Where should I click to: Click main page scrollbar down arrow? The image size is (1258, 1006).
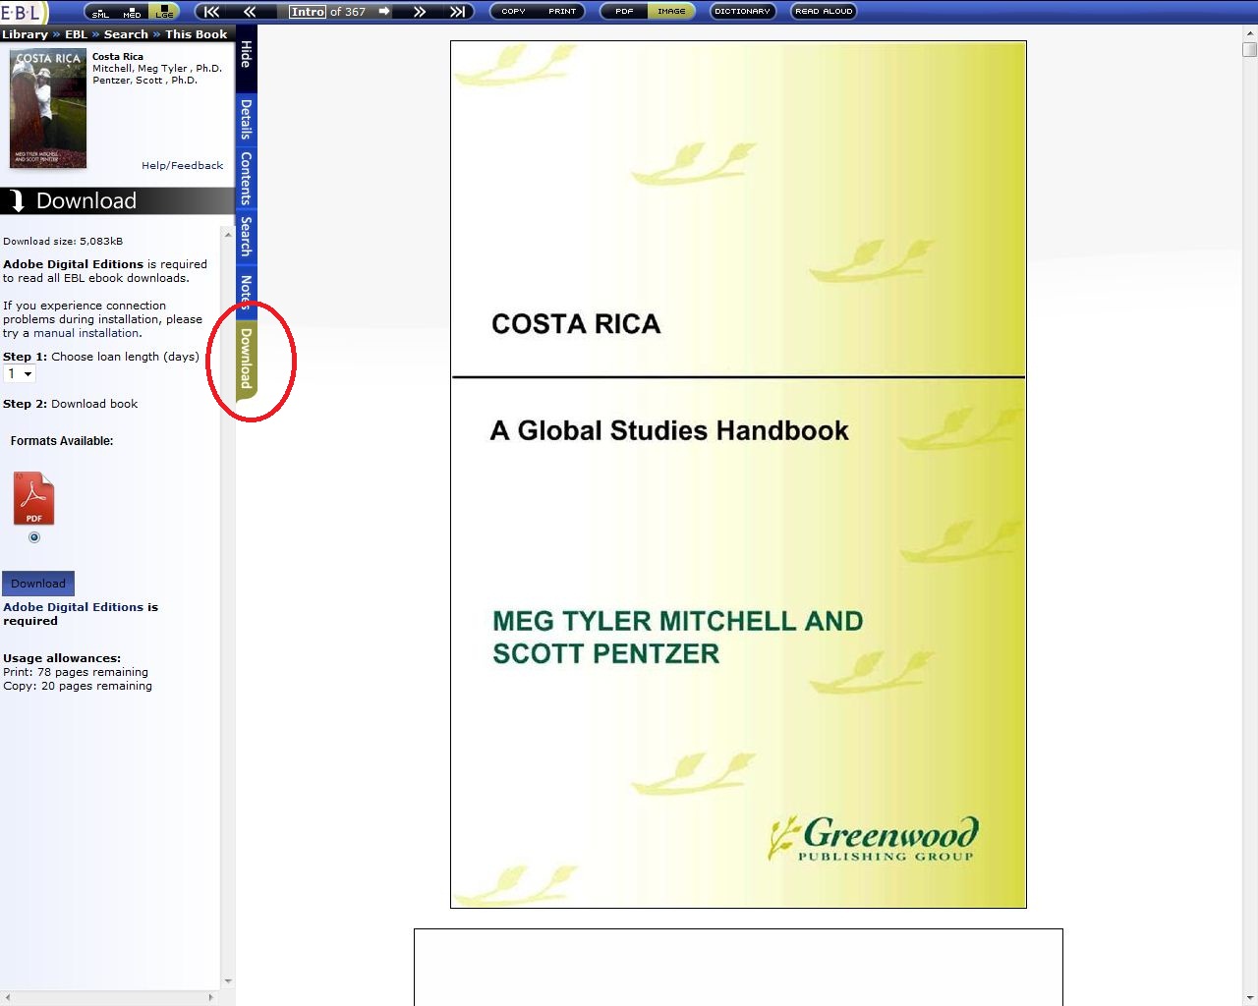1250,998
